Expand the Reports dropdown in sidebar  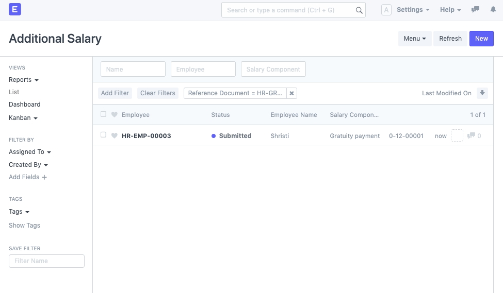point(24,80)
